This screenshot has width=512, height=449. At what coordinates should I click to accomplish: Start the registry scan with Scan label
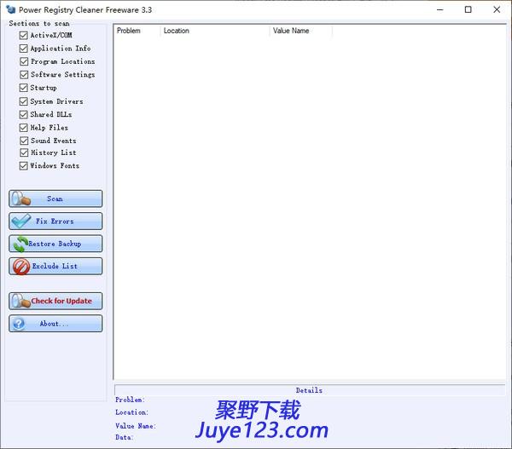[x=55, y=199]
